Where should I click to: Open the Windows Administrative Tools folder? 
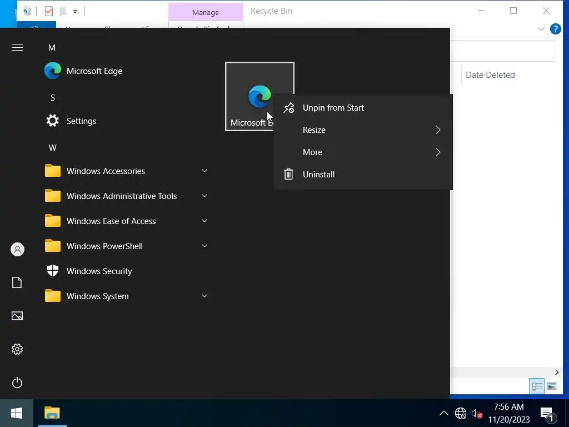coord(125,196)
